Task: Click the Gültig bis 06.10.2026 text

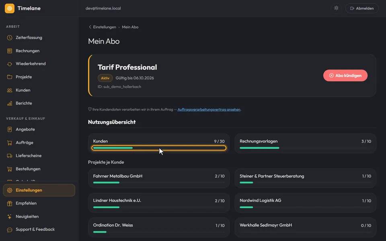Action: [135, 78]
